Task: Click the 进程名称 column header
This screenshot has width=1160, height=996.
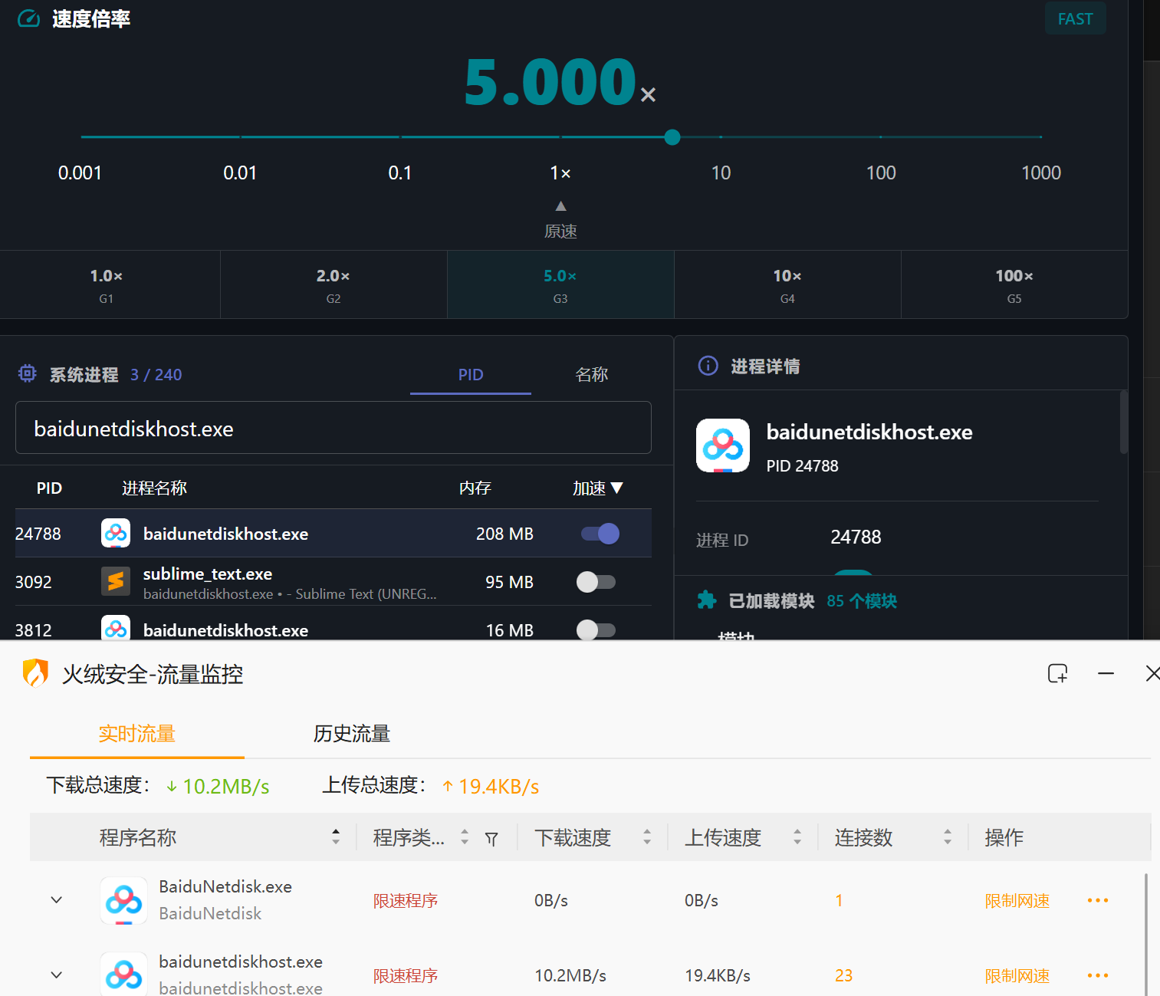Action: [x=154, y=488]
